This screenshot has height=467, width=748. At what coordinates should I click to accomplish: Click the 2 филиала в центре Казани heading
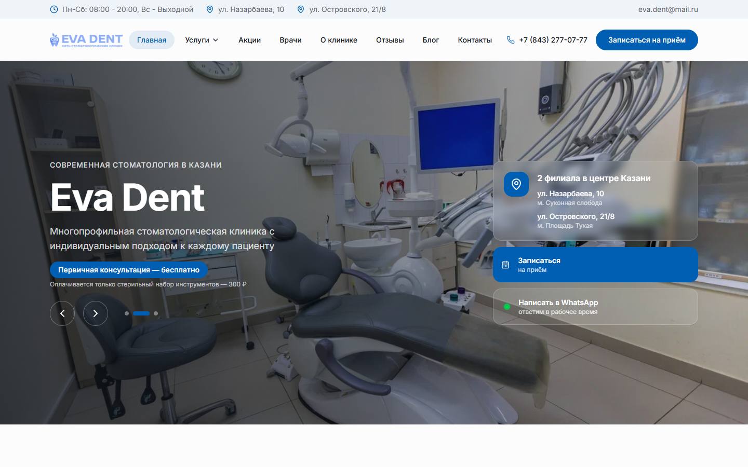point(594,178)
